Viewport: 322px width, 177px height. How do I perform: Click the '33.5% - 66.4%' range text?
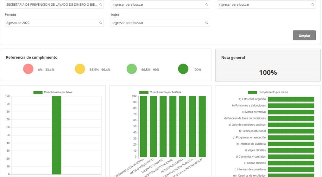pyautogui.click(x=100, y=70)
